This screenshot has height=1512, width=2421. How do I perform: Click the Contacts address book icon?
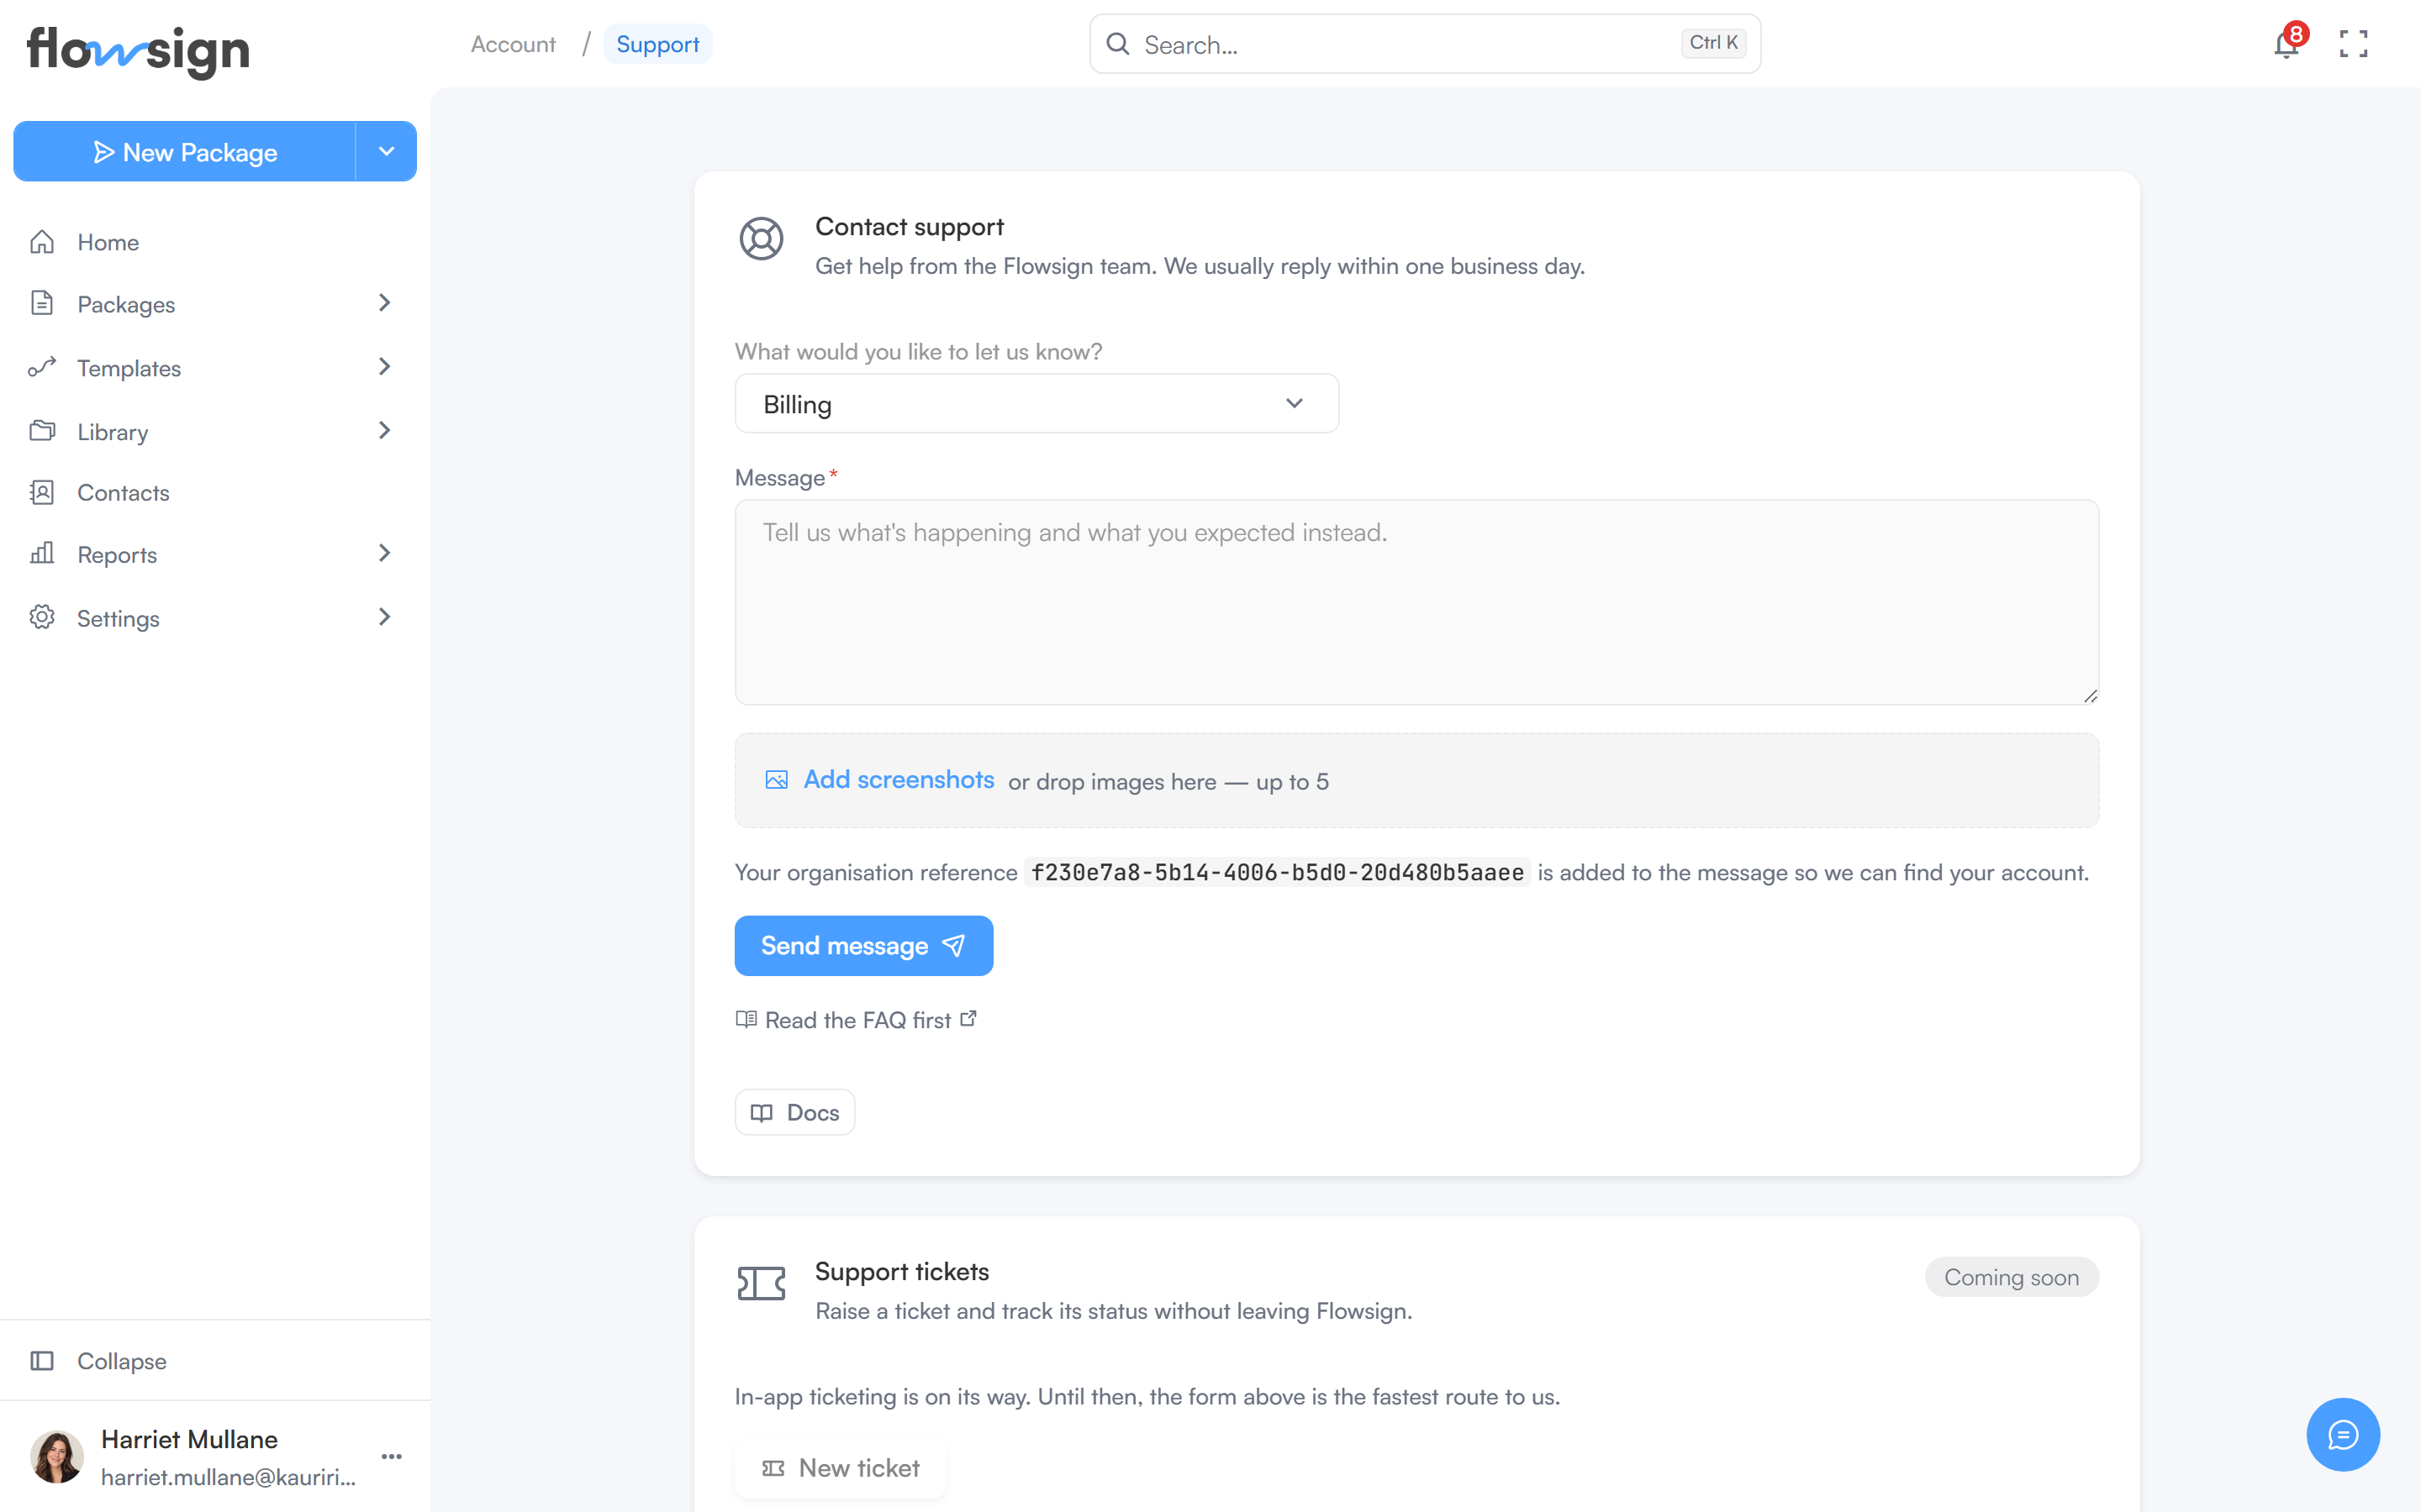click(x=42, y=492)
